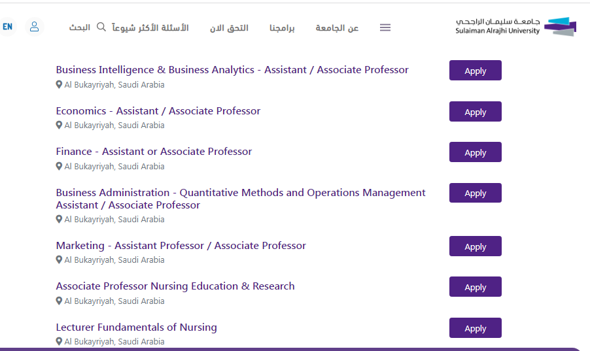Click the search magnifier icon
Viewport: 590px width, 351px height.
(101, 27)
